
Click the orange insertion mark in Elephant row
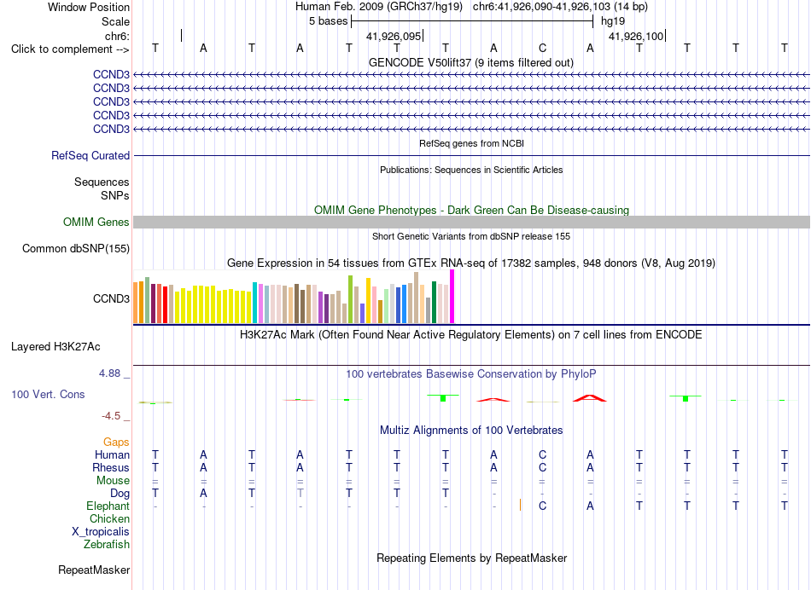coord(520,506)
